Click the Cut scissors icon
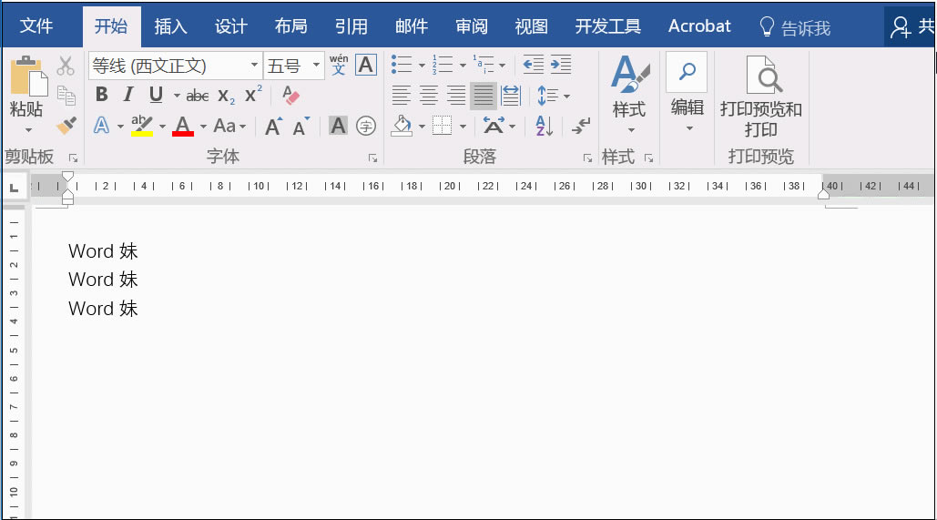This screenshot has width=937, height=520. click(x=66, y=66)
